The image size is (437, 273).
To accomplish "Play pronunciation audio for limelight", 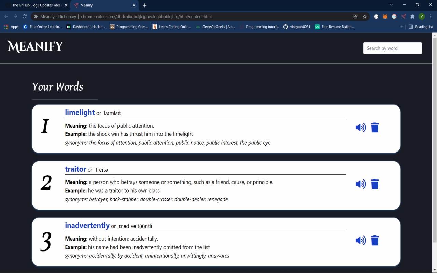I will point(361,128).
